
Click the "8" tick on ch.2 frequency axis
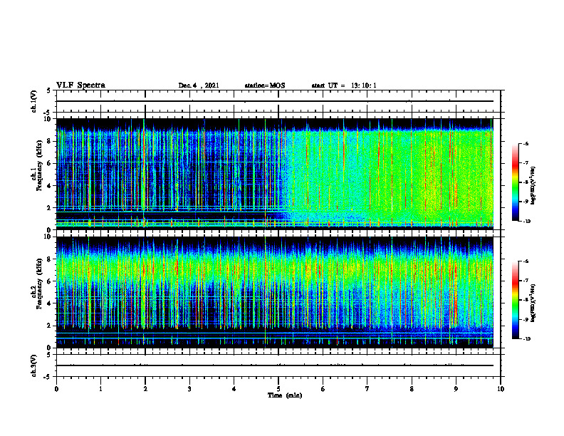[x=50, y=259]
